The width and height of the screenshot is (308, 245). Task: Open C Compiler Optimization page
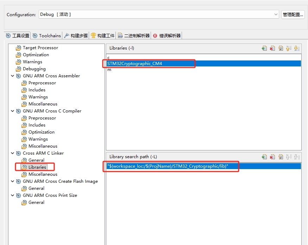42,132
